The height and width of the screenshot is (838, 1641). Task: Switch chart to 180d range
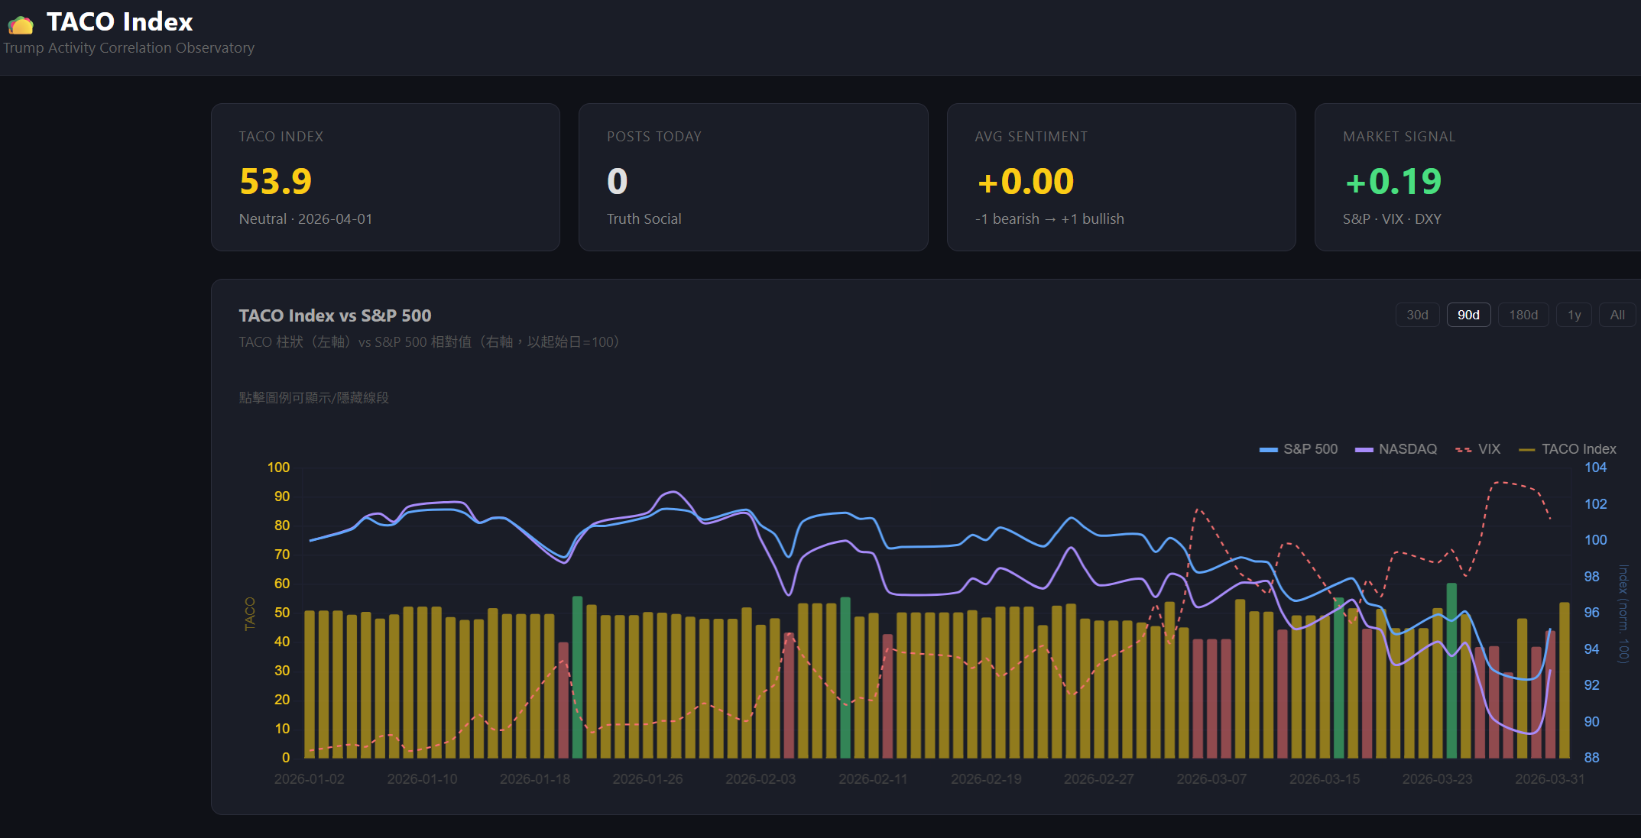[1523, 315]
